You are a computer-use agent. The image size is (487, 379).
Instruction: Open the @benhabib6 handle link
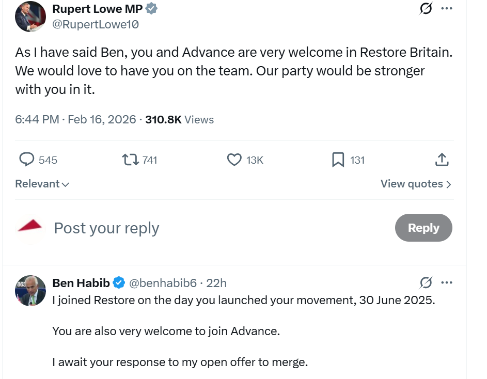(163, 283)
